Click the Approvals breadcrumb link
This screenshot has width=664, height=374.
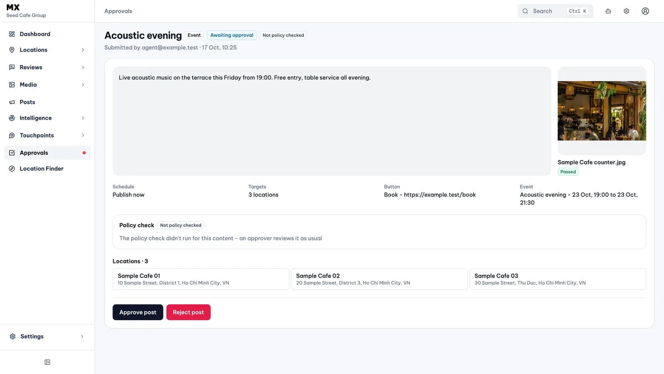coord(118,11)
